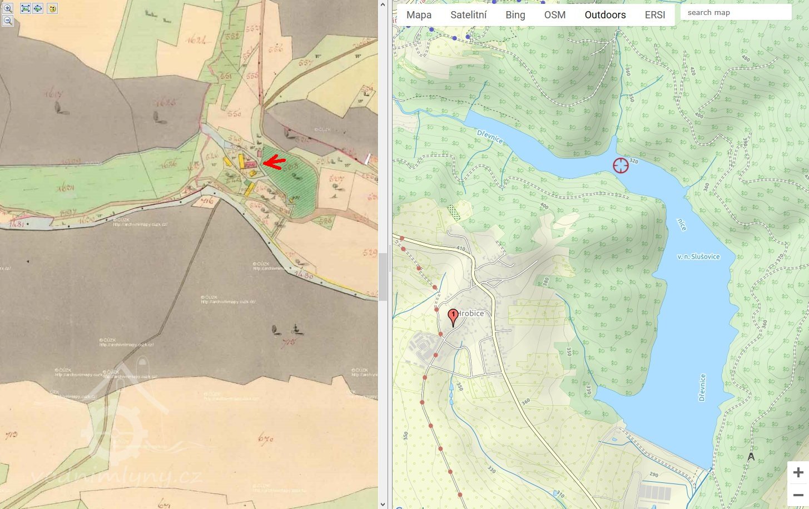Click the vertical scrollbar thumb of left panel

tap(383, 276)
